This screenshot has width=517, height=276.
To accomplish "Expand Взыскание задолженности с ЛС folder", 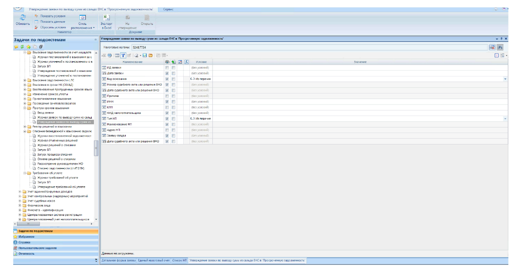I will coord(25,80).
